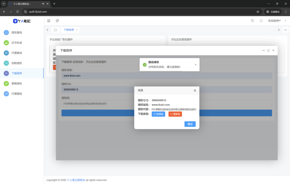This screenshot has height=184, width=290.
Task: Download the 2.1安装包 package
Action: click(158, 114)
